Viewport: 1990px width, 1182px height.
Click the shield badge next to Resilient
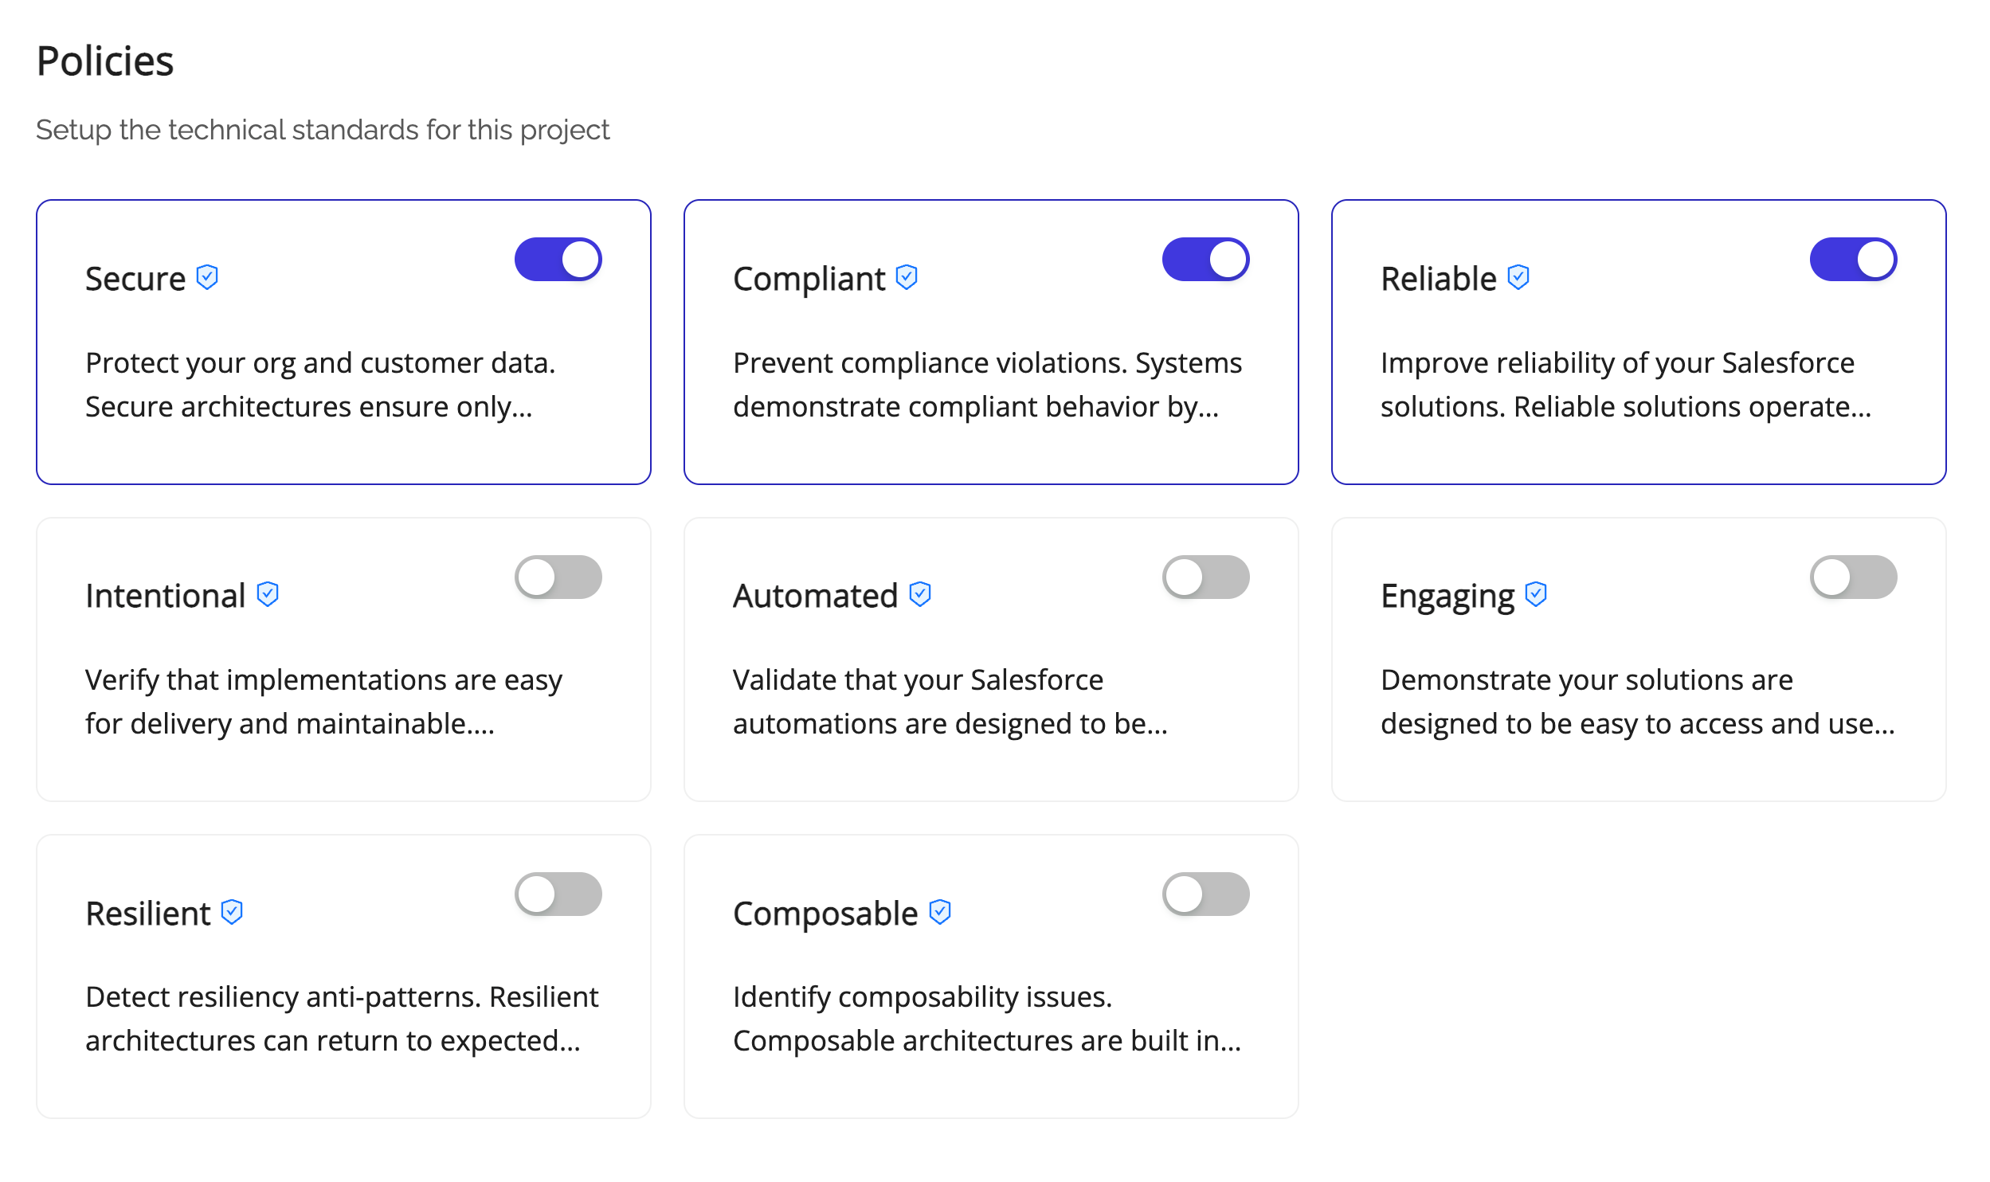[232, 913]
